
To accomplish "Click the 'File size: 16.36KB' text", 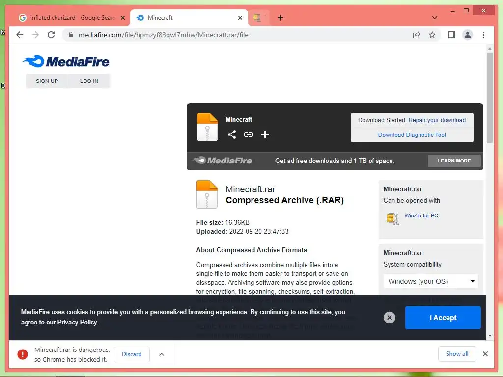I will [223, 222].
